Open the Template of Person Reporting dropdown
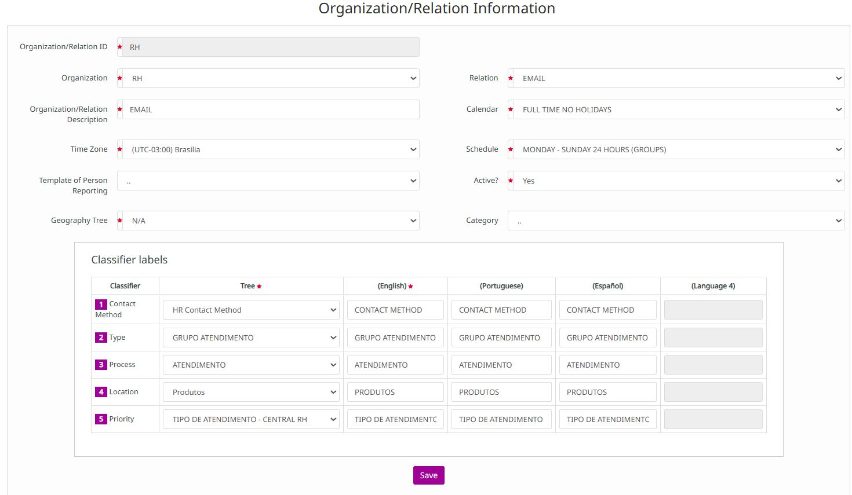 (268, 181)
